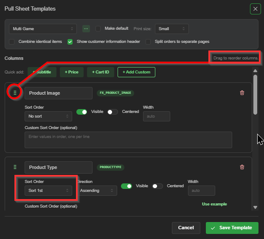
Task: Change the Ascending direction dropdown
Action: 97,191
